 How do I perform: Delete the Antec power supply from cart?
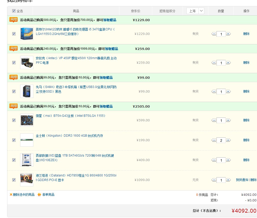click(x=246, y=62)
